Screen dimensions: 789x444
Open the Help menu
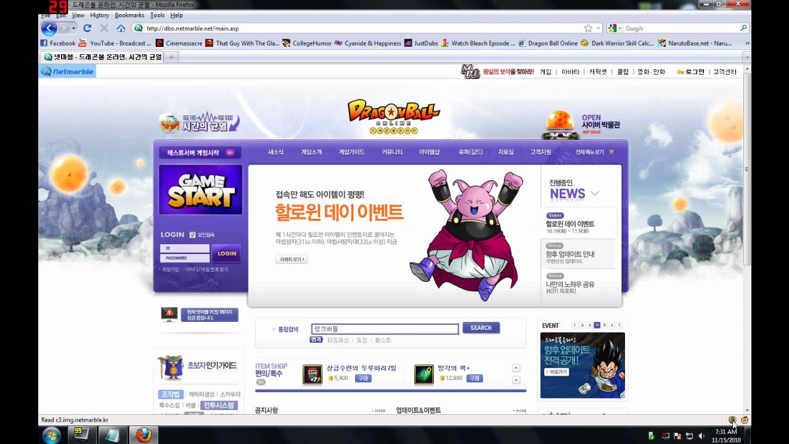click(x=177, y=15)
